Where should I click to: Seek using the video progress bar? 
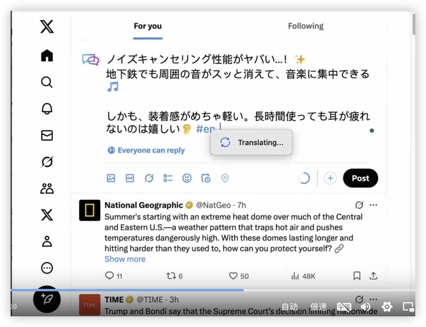click(213, 290)
